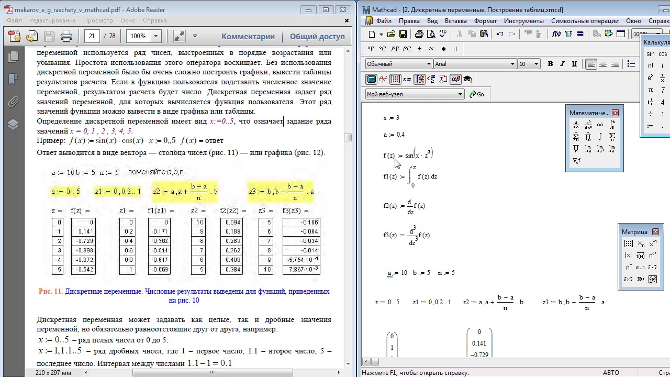Insert Fahrenheit °F unit symbol

[x=371, y=49]
